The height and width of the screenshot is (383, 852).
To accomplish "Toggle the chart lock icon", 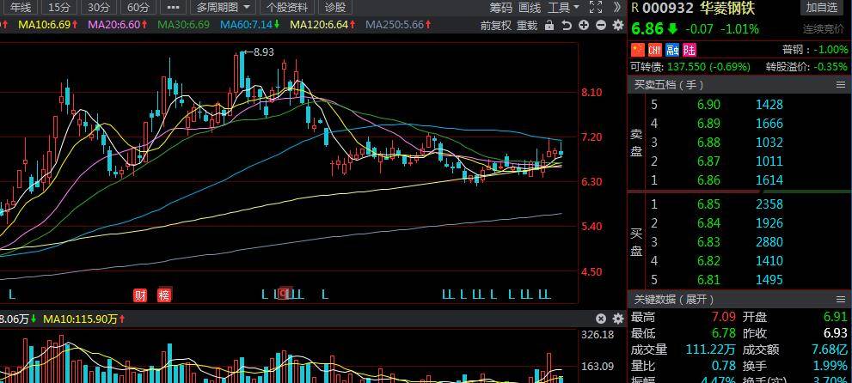I will (x=549, y=25).
